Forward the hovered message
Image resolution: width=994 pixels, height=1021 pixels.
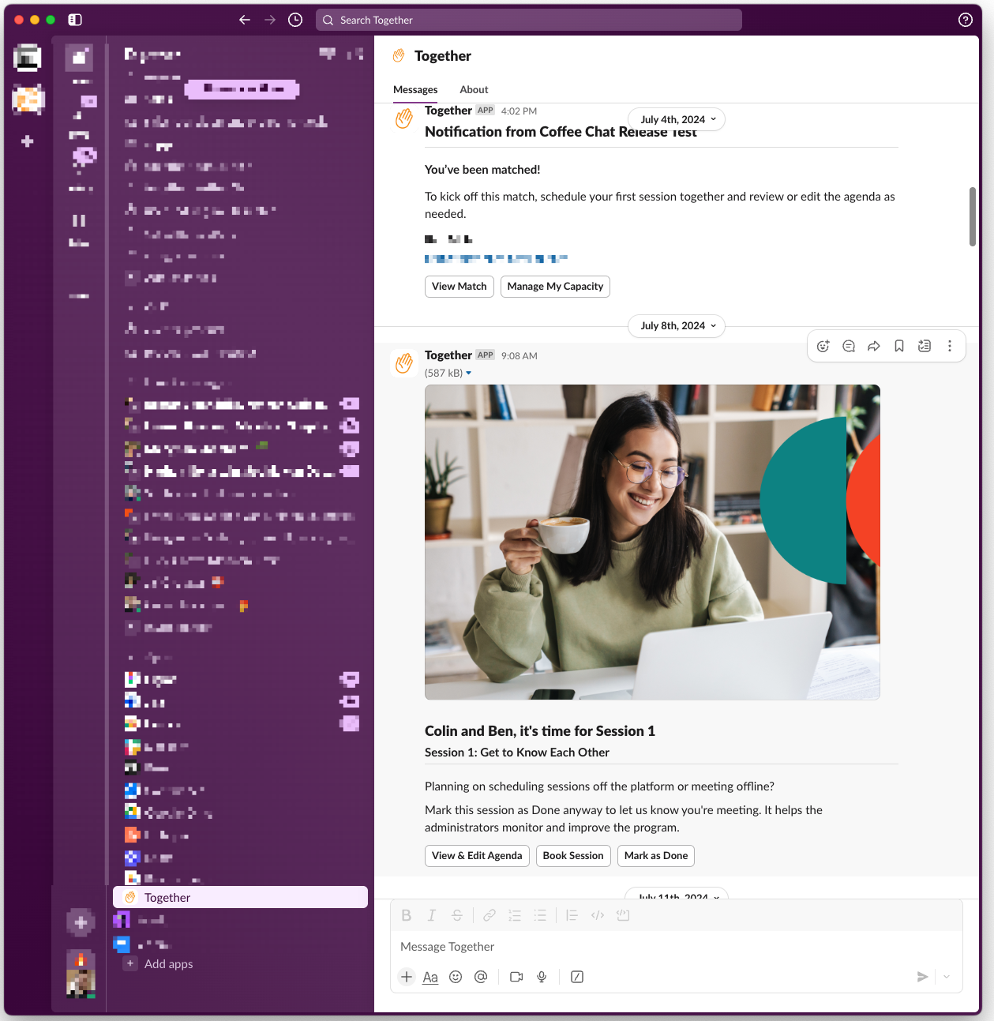point(874,346)
